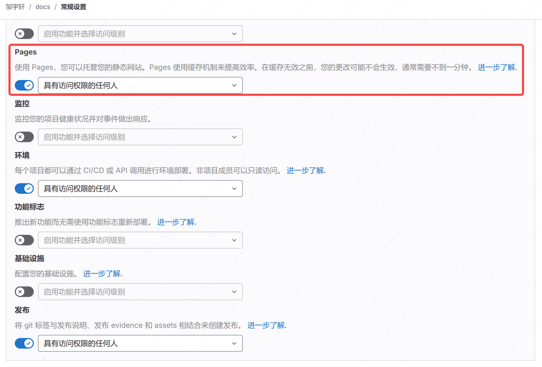Click the 监控 section heading
The image size is (542, 367).
[x=22, y=104]
